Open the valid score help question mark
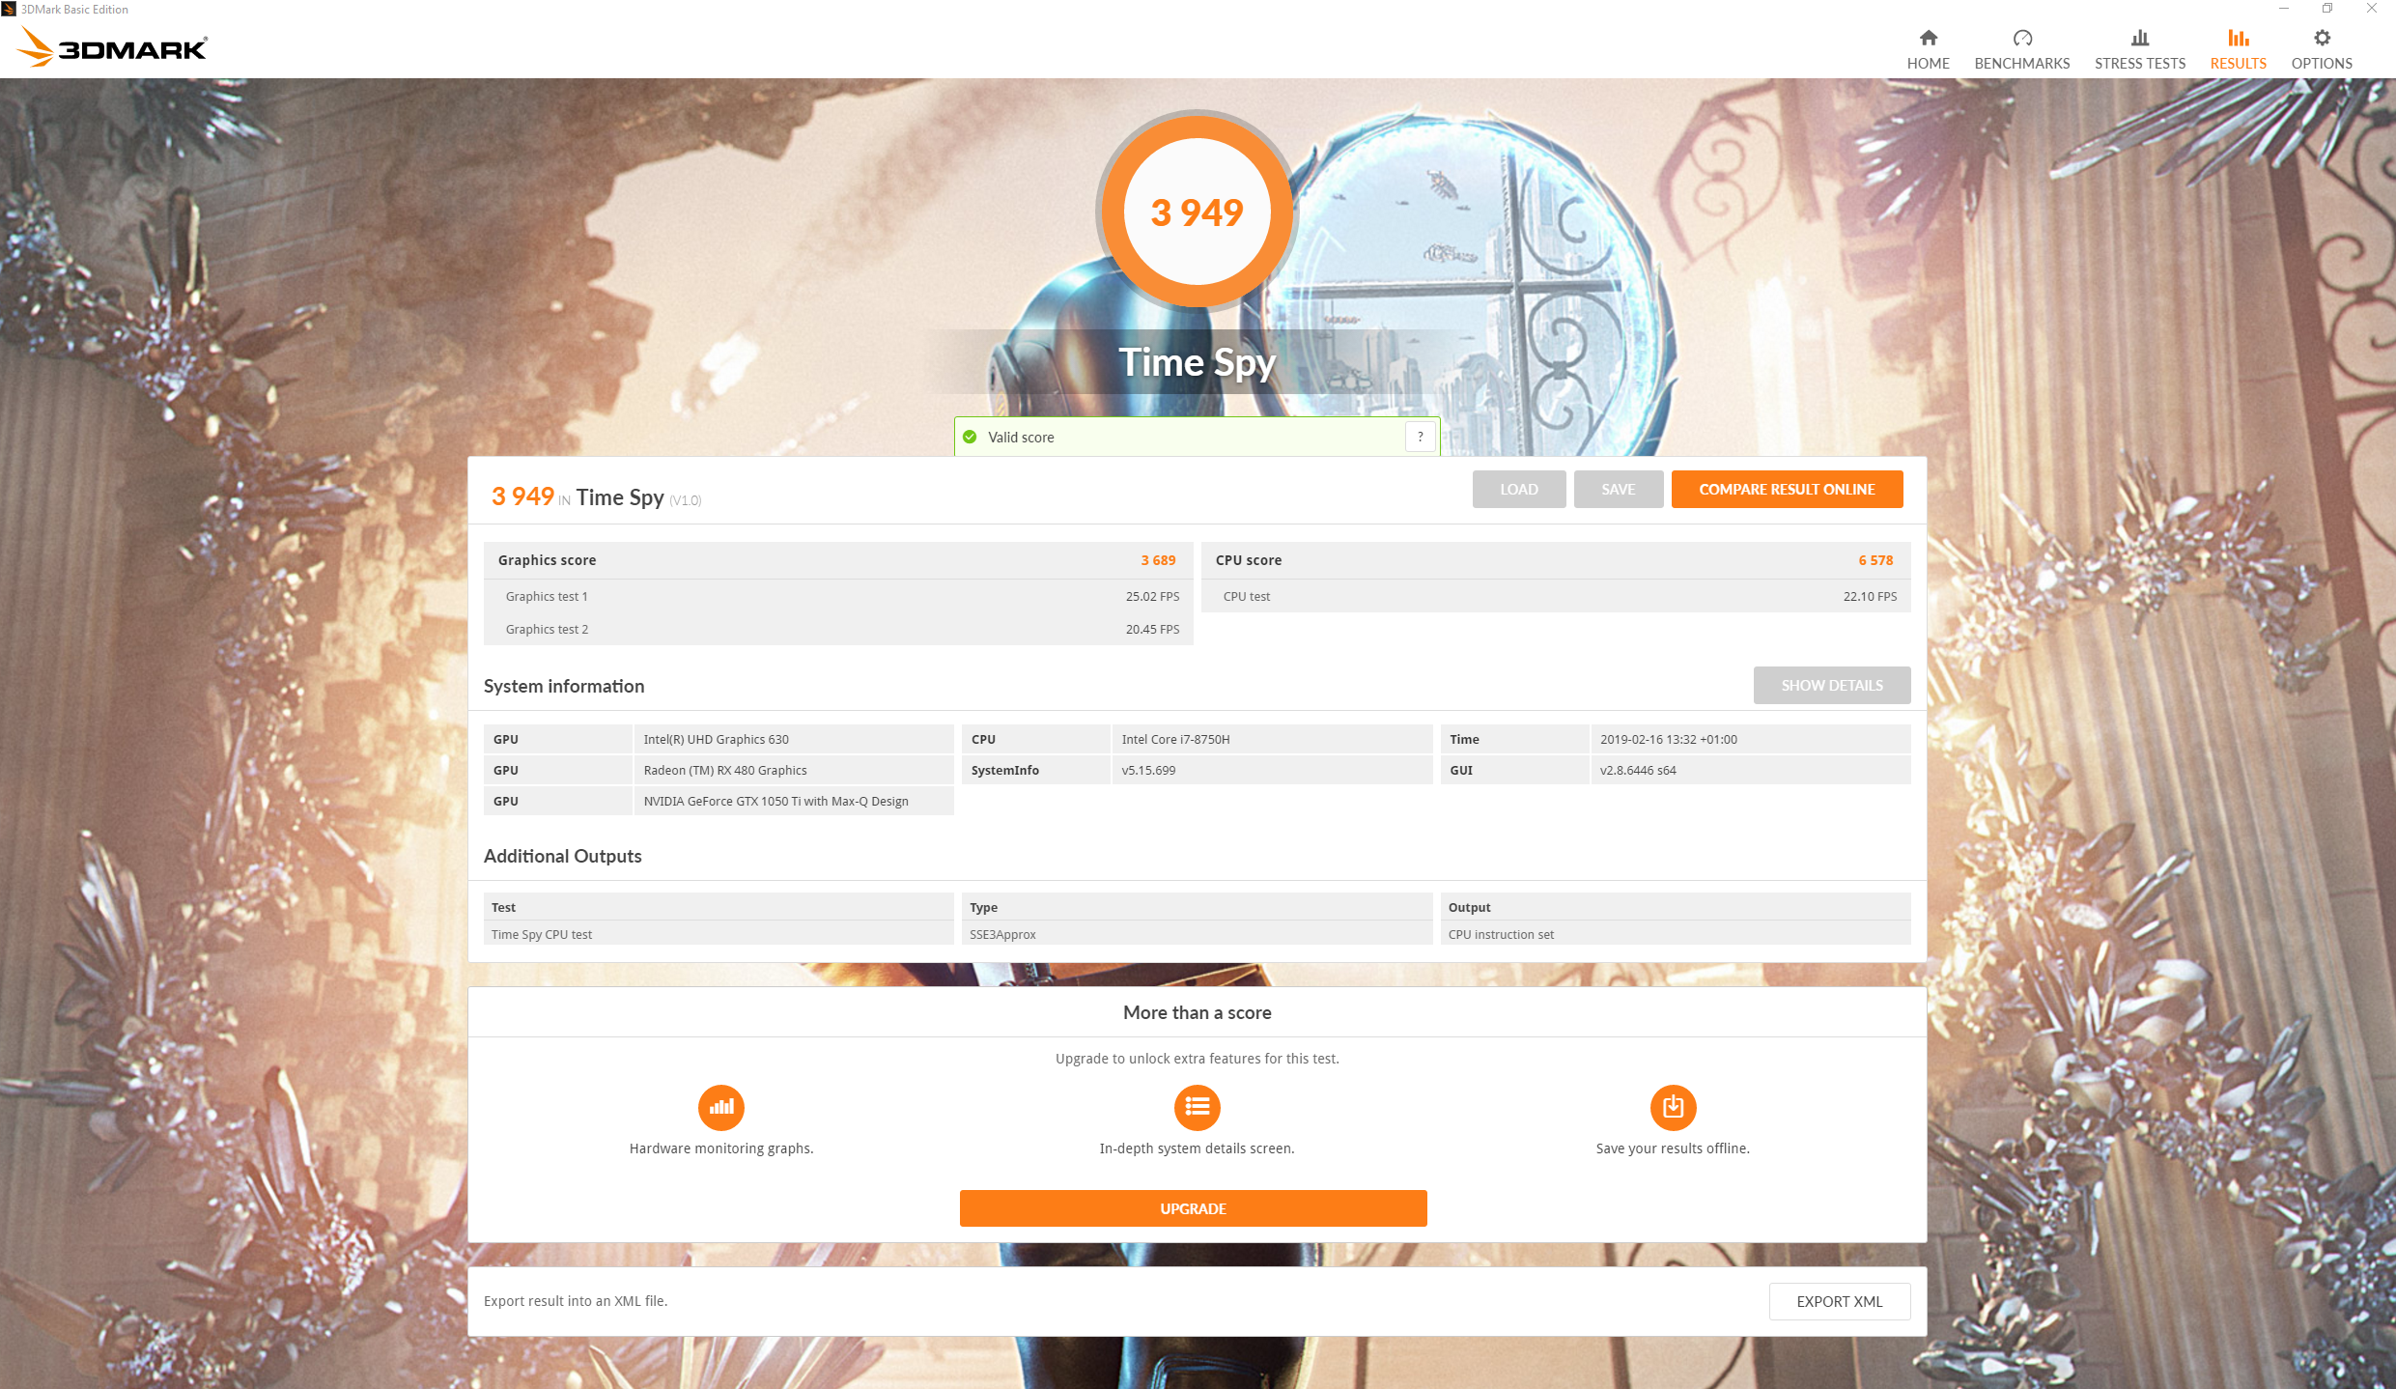This screenshot has width=2396, height=1389. (x=1420, y=437)
